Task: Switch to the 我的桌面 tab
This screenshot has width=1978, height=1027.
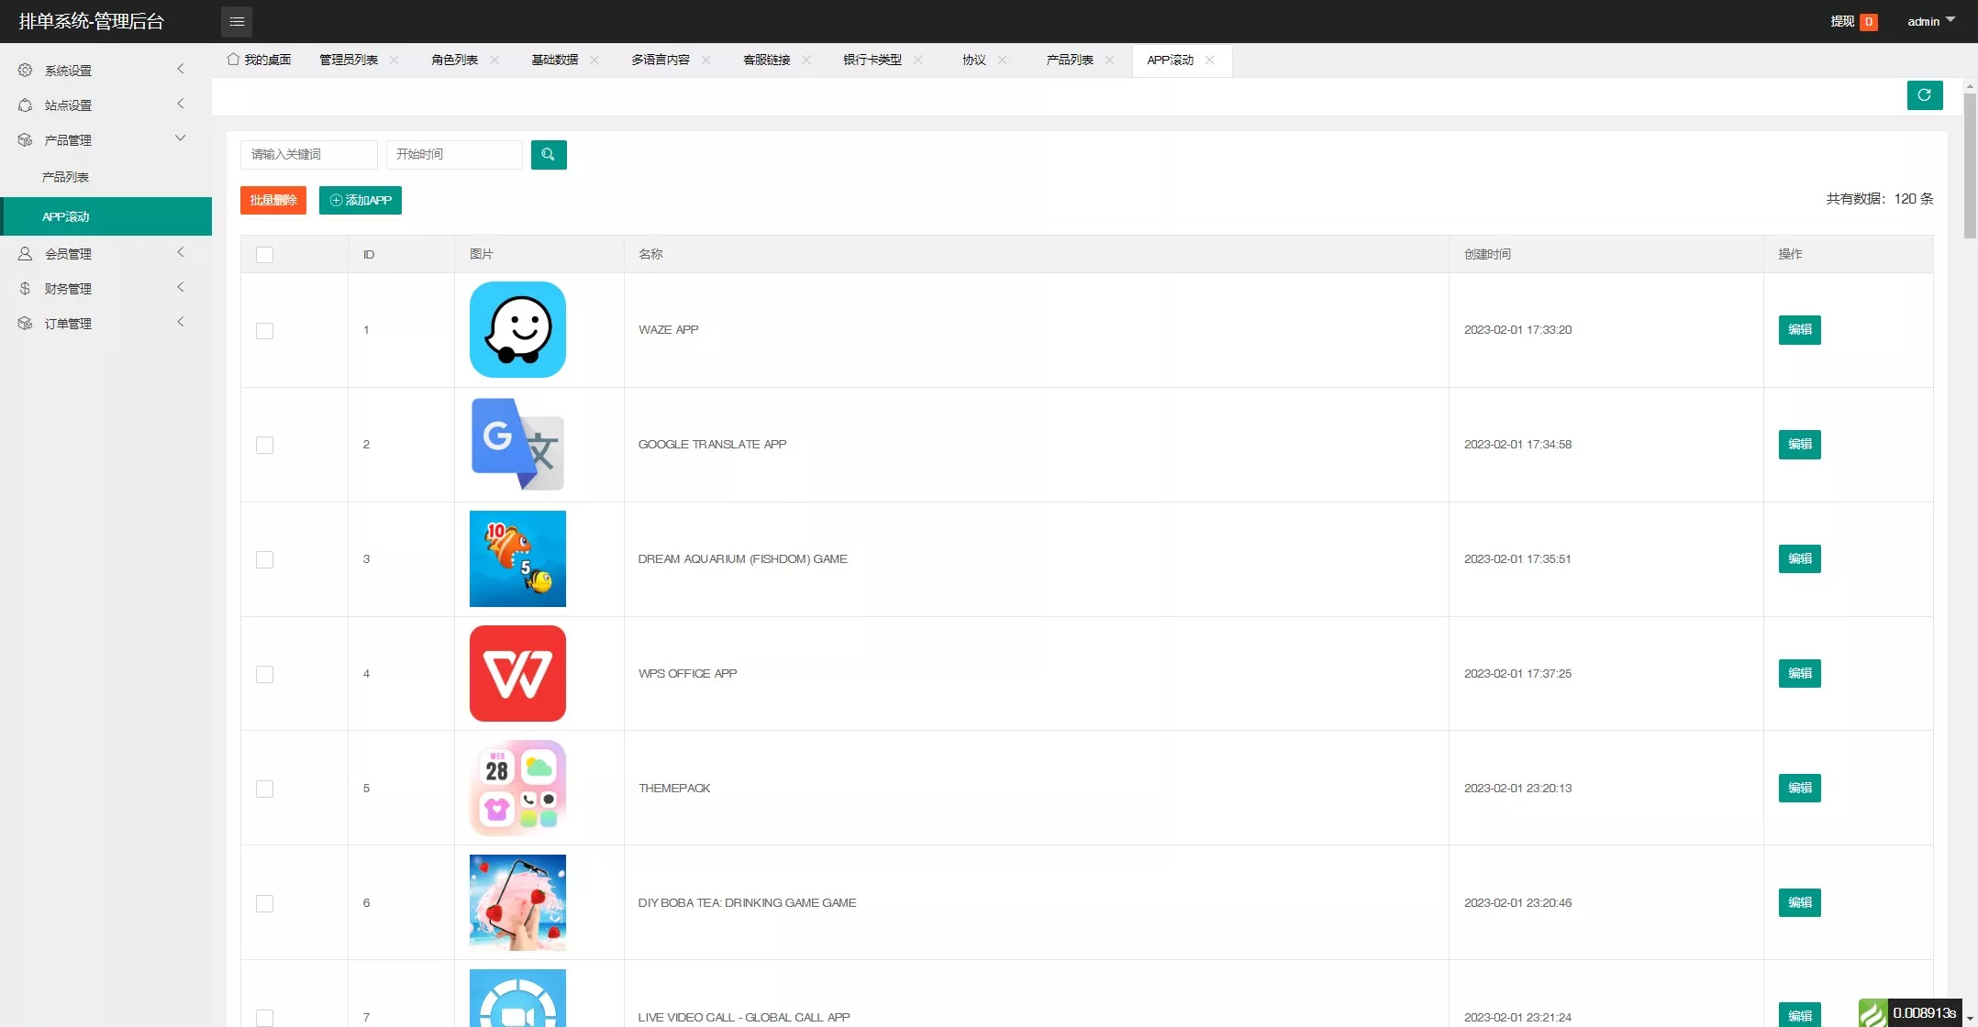Action: click(259, 60)
